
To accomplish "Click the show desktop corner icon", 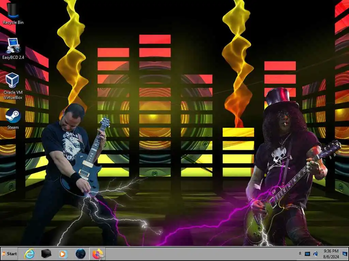I will pyautogui.click(x=345, y=254).
